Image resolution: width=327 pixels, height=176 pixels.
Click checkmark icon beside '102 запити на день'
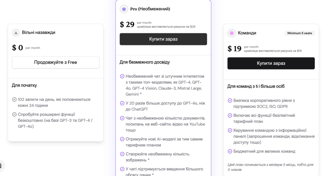pos(14,100)
